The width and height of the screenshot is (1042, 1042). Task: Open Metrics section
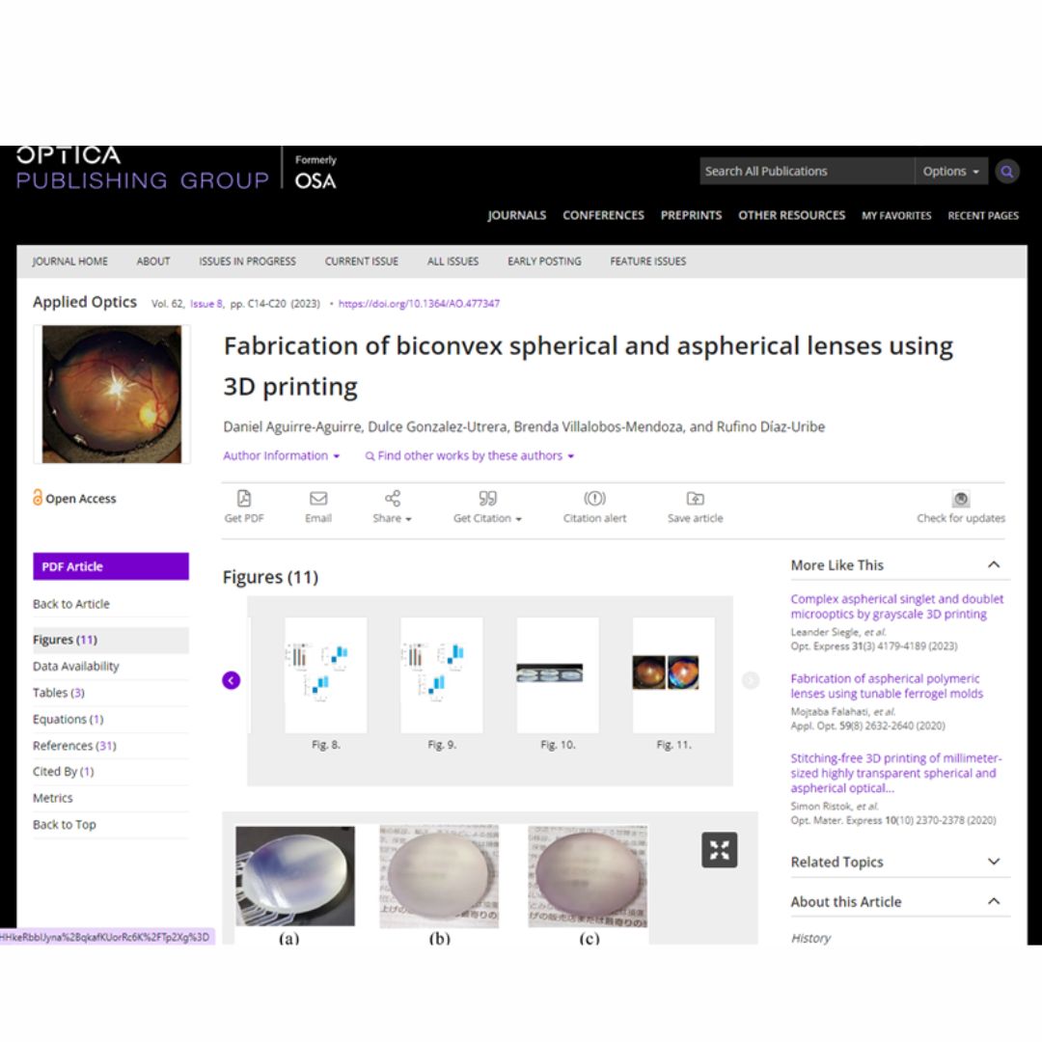(52, 798)
